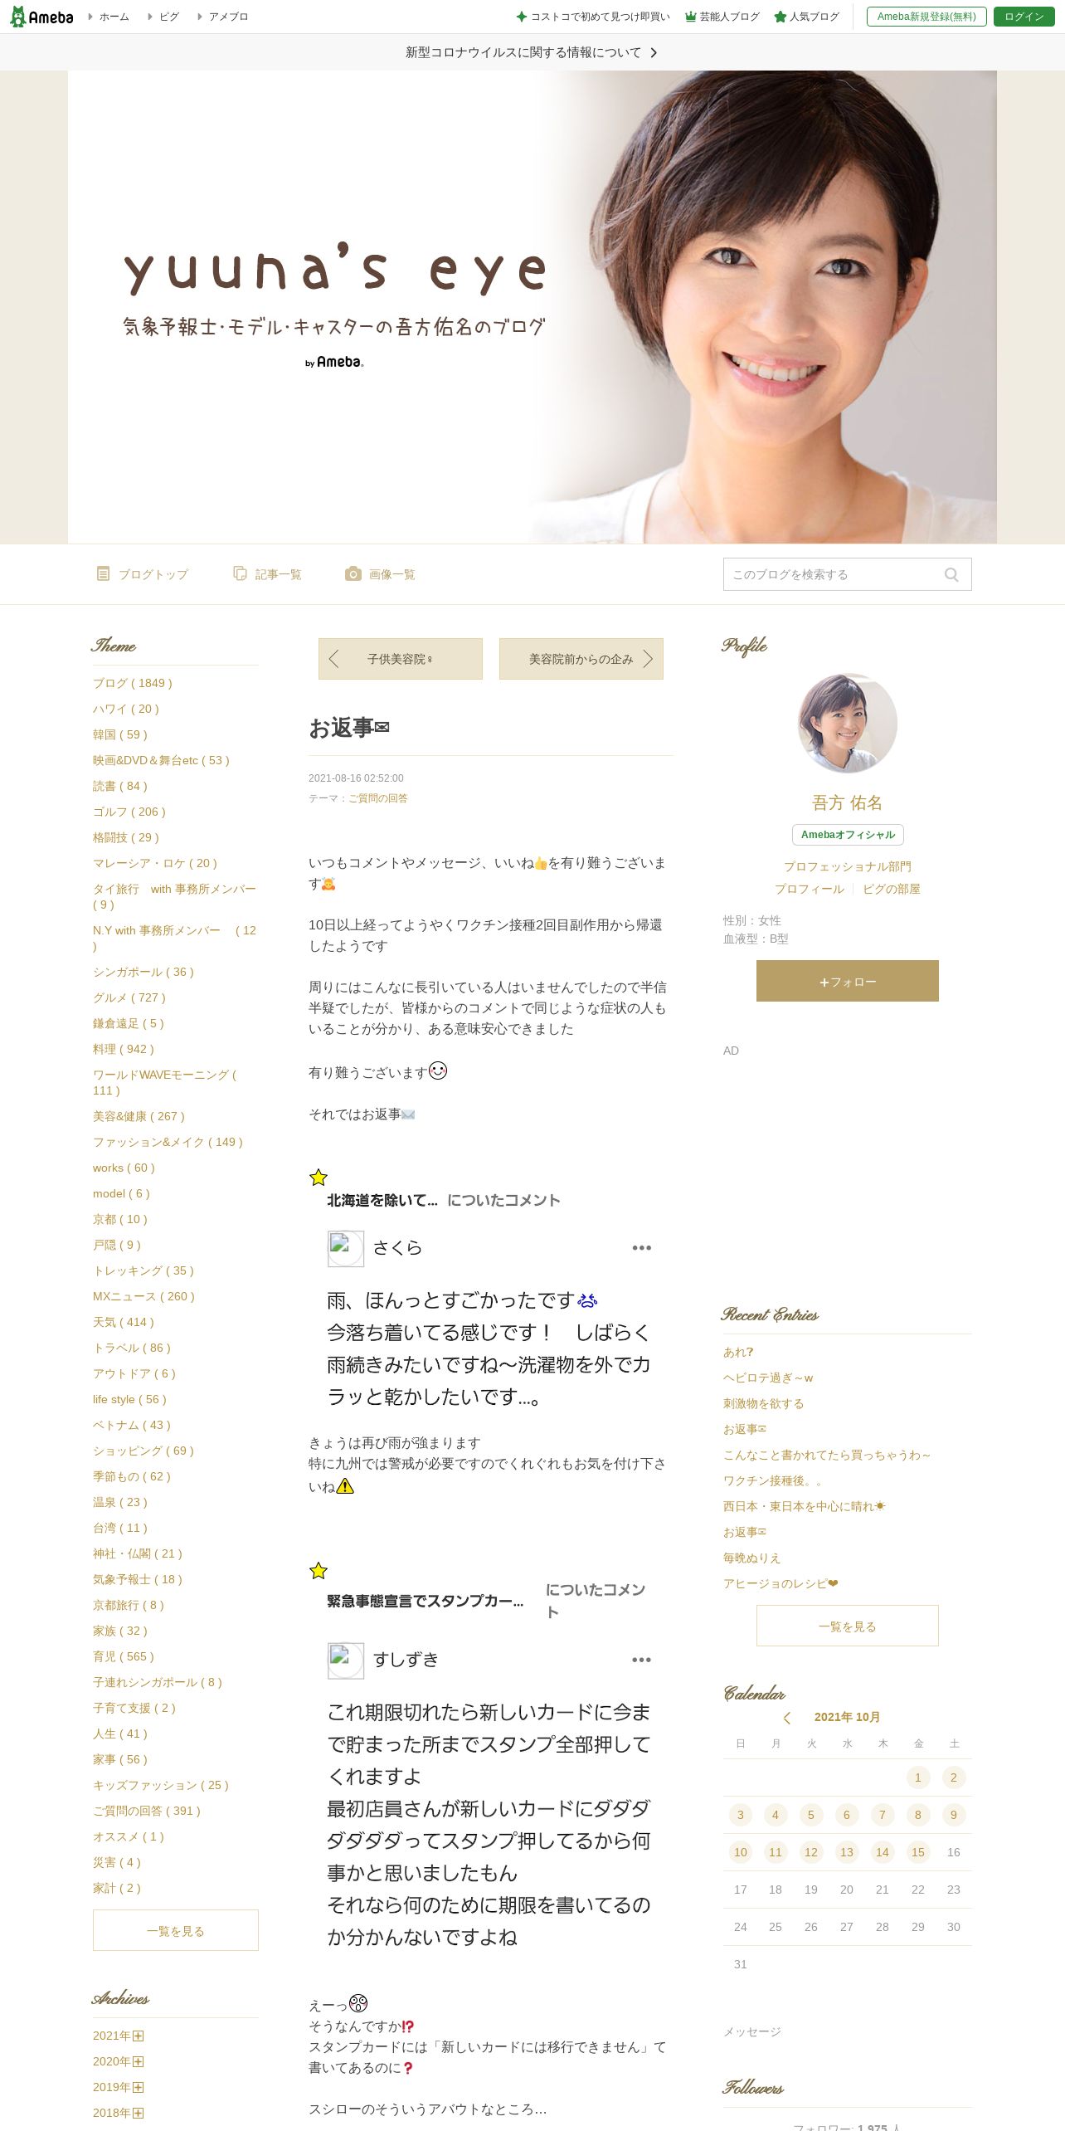Open theme 育児 ( 565 )

coord(124,1656)
